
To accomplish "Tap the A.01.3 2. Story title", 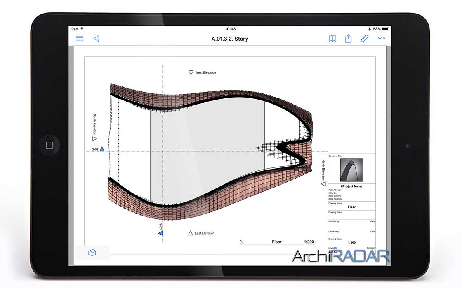I will tap(230, 39).
